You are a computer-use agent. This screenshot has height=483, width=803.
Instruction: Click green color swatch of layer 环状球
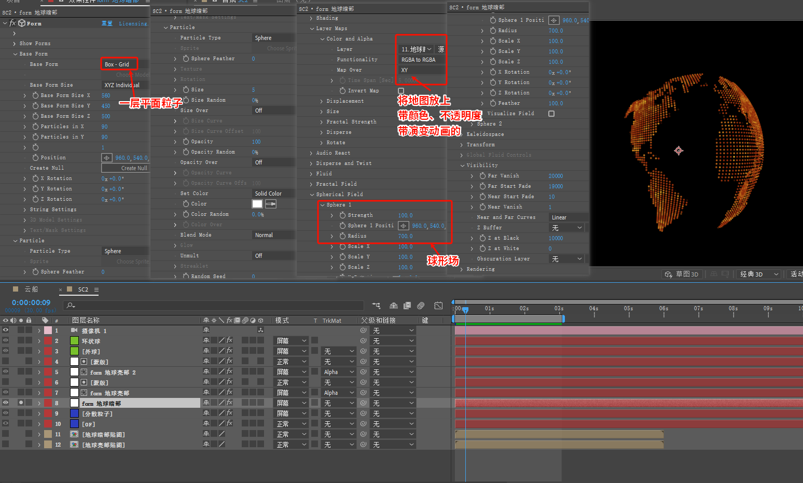(x=74, y=341)
